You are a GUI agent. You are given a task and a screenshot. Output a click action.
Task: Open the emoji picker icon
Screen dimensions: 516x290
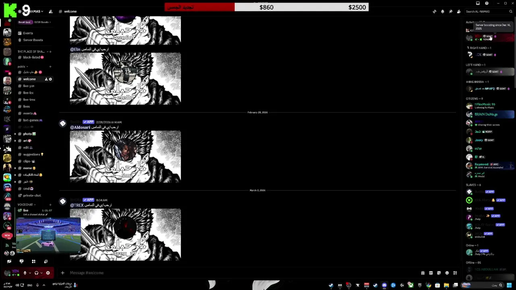[x=447, y=273]
